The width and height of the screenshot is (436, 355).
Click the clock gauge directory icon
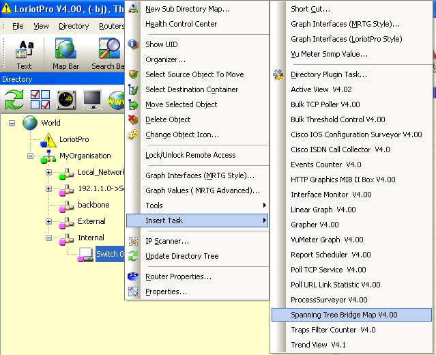(66, 100)
